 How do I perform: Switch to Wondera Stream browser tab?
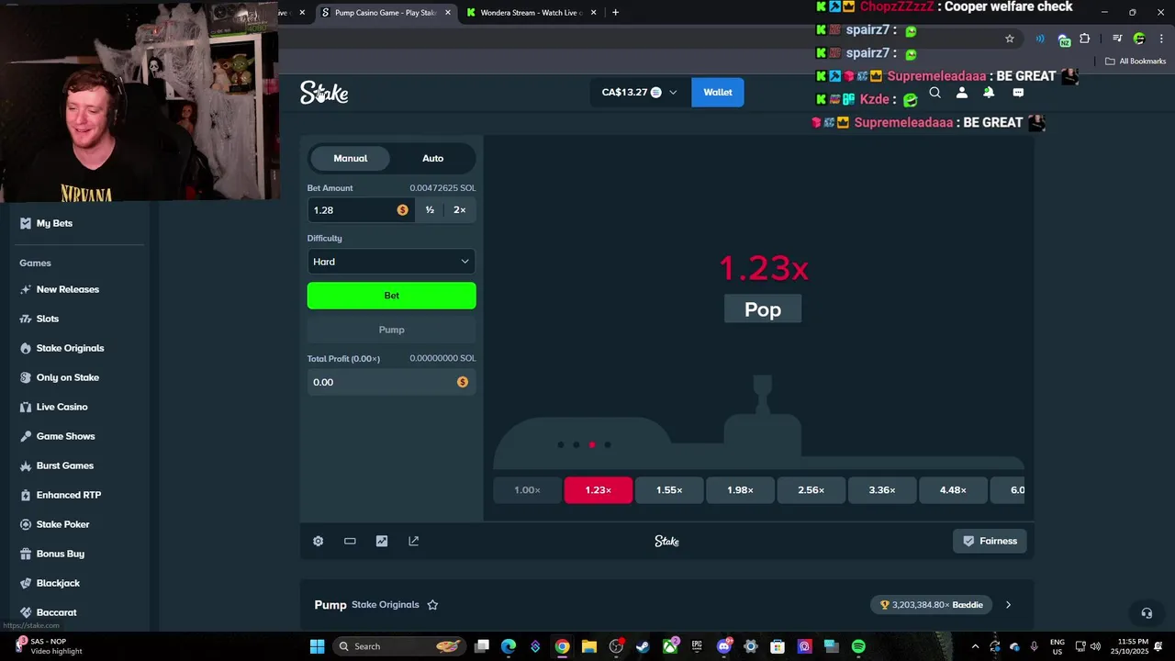click(531, 13)
